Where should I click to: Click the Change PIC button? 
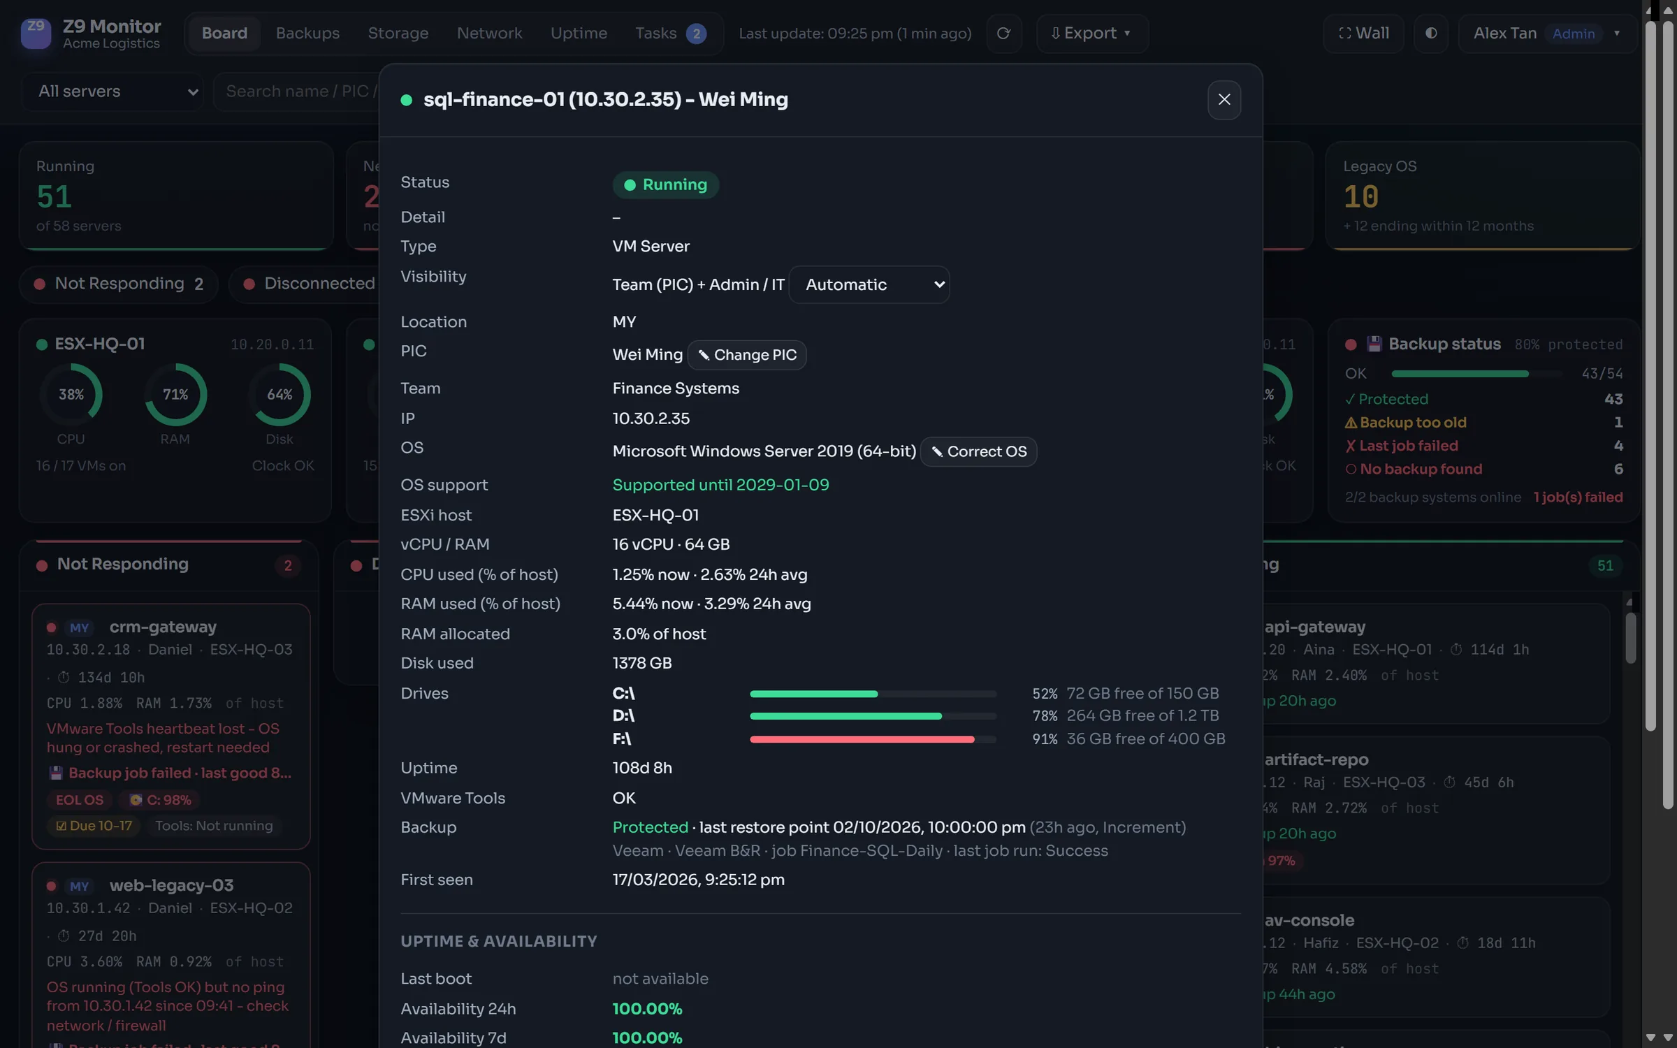click(x=747, y=355)
